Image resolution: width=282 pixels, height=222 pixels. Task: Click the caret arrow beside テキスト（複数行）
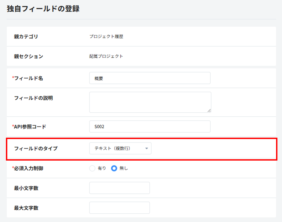coord(146,148)
